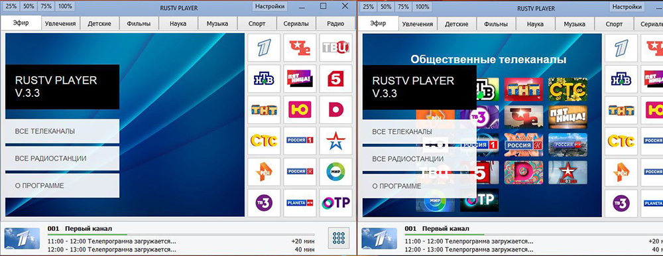Set player size to 50% in right window
663x256 pixels.
tap(386, 7)
